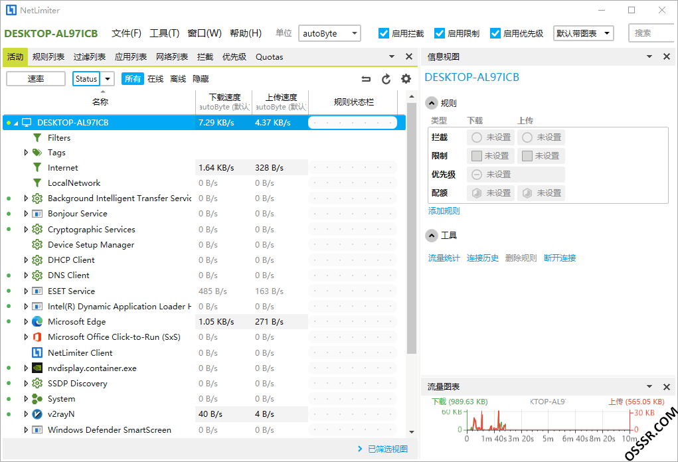The height and width of the screenshot is (462, 678).
Task: Click the NetLimiter Client icon
Action: 37,352
